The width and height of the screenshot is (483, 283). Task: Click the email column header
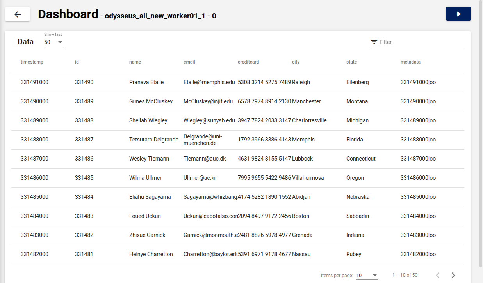tap(189, 62)
